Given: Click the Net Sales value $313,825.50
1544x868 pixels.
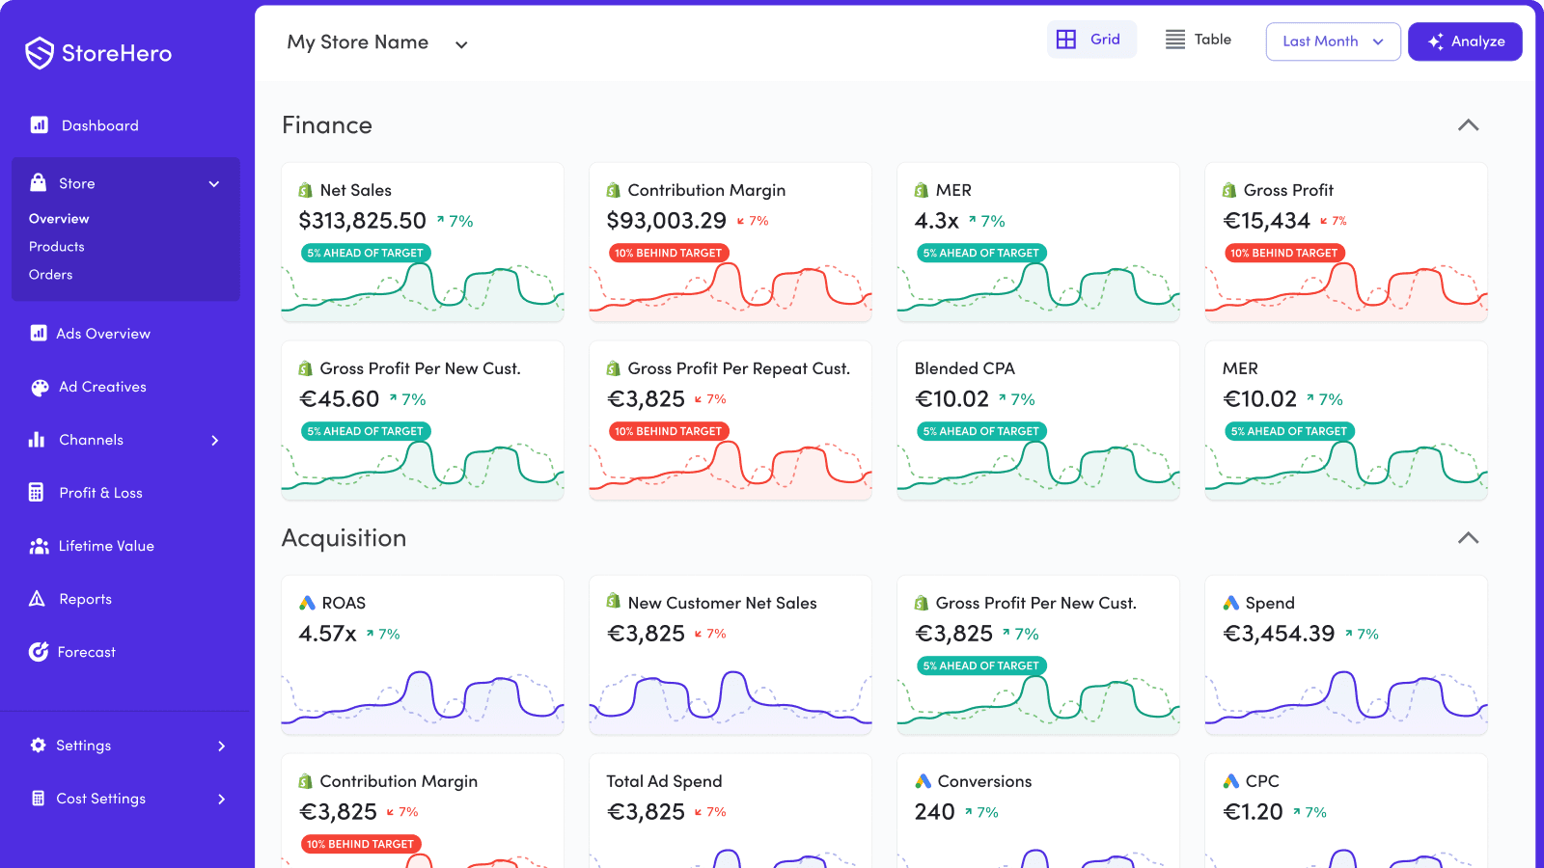Looking at the screenshot, I should coord(363,221).
